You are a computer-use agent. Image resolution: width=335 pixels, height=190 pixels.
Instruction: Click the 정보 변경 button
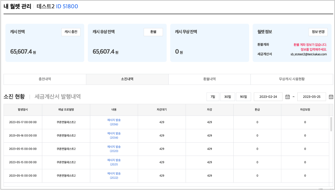318,32
